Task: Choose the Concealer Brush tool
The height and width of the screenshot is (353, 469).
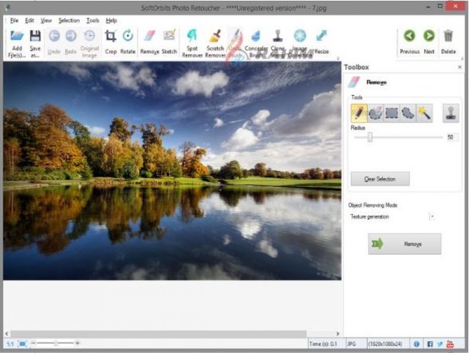Action: 256,36
